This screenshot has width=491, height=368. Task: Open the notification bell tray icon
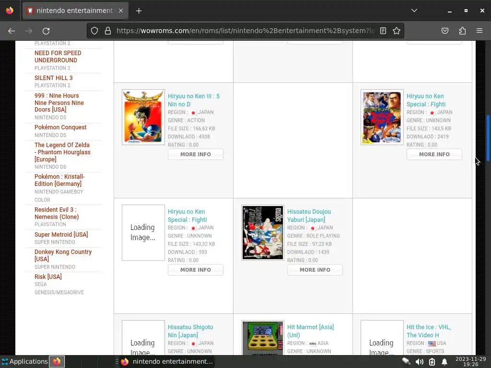(x=444, y=362)
